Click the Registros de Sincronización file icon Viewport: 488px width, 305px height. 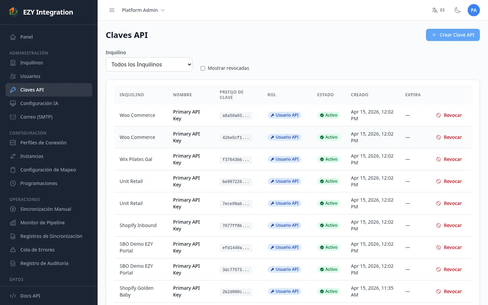13,236
